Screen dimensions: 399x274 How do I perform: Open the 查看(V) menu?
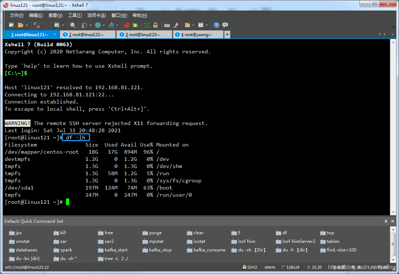coord(55,15)
